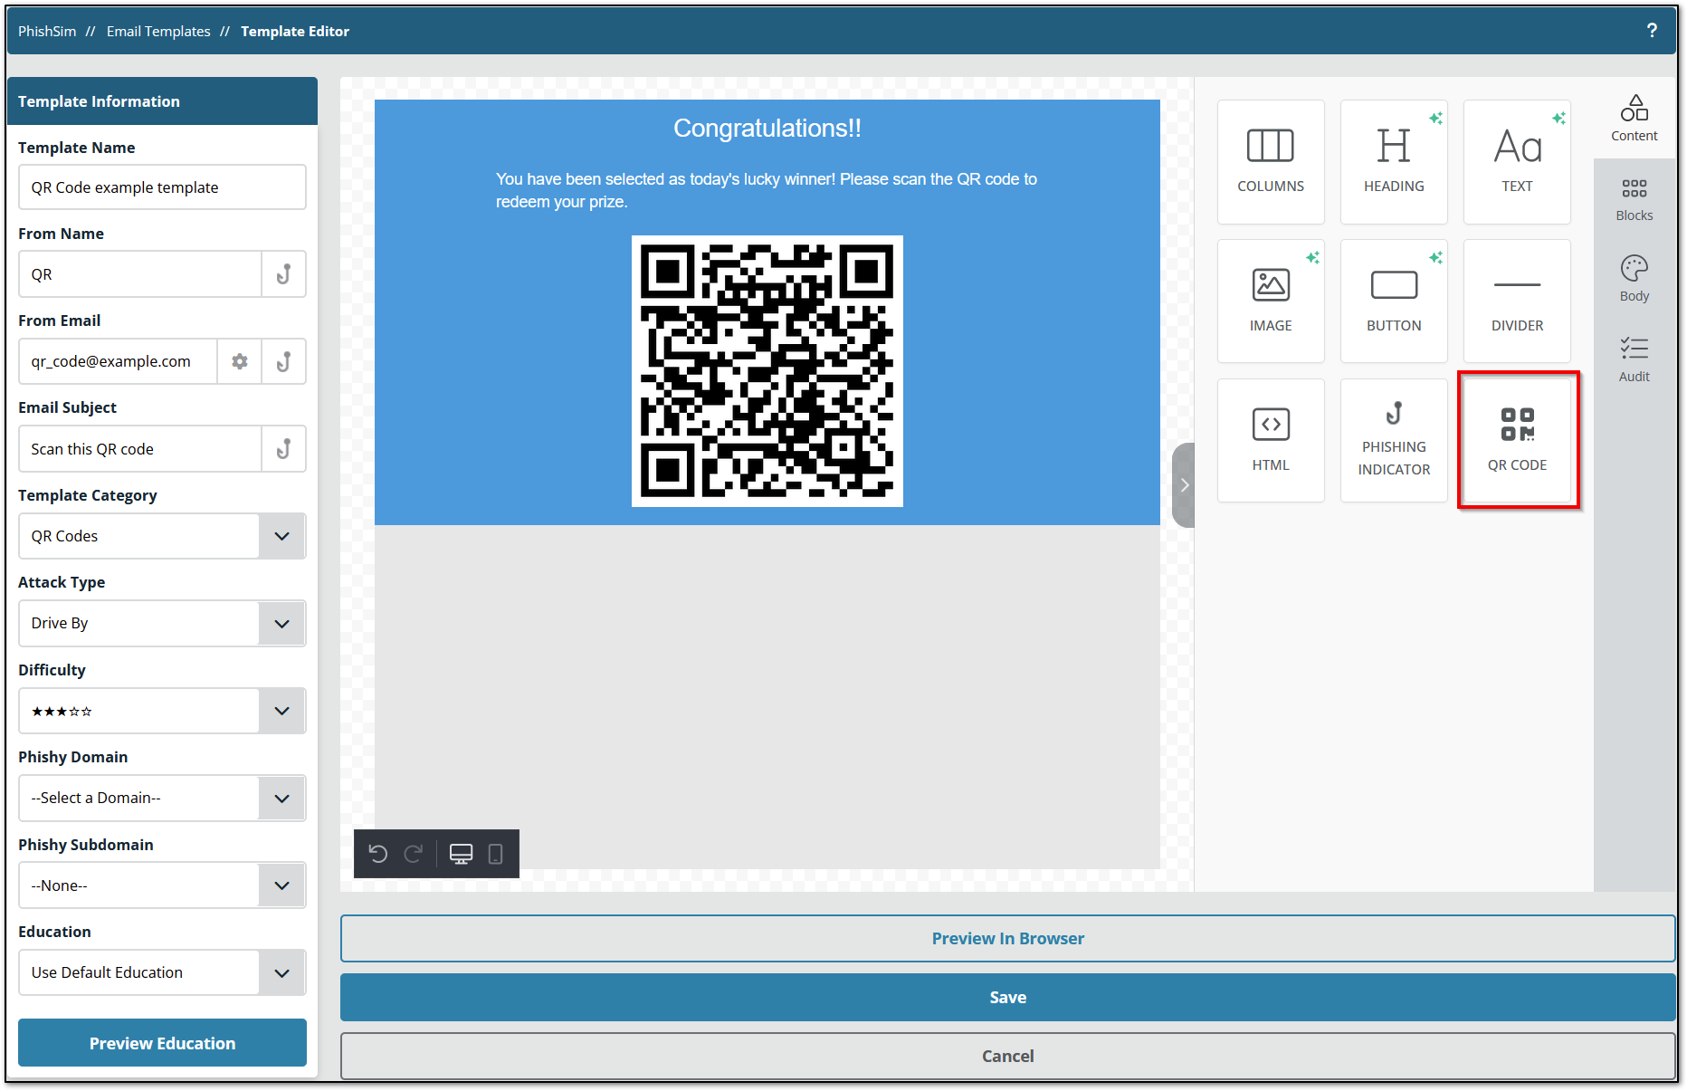Add a QR Code content block
Screen dimensions: 1687x1091
point(1517,440)
